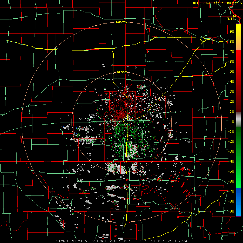Image resolution: width=243 pixels, height=243 pixels.
Task: Click the 11 DEC 25 date in caption
Action: pos(162,241)
